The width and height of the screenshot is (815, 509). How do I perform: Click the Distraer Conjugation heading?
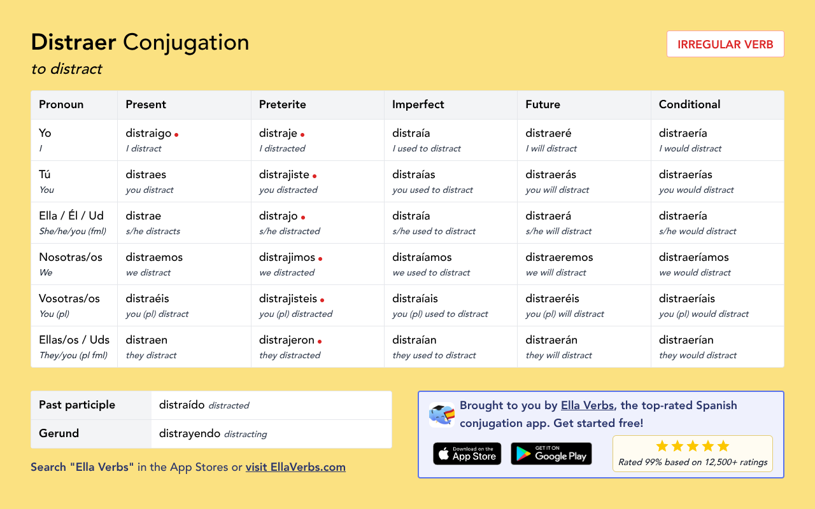(x=140, y=43)
